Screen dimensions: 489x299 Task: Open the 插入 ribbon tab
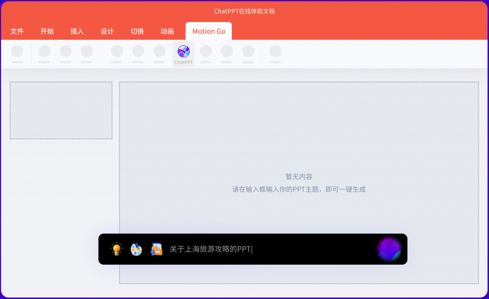point(77,31)
